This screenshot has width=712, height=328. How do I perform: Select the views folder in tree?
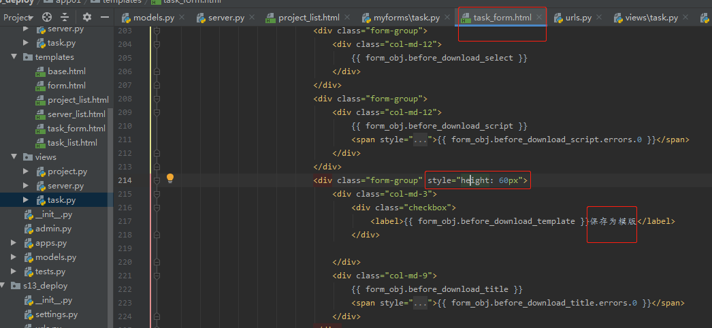pyautogui.click(x=46, y=157)
